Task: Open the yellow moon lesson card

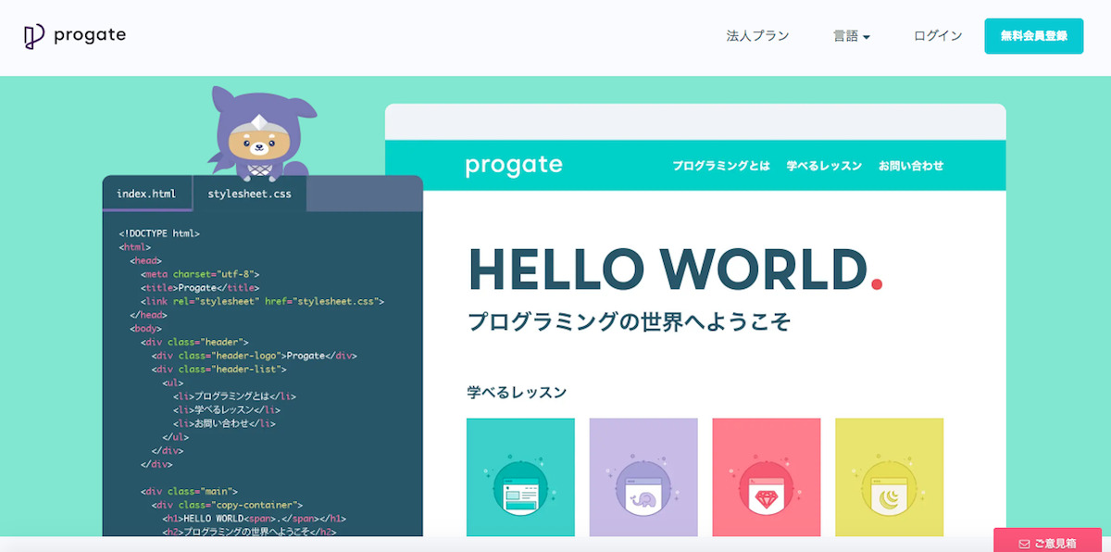Action: pyautogui.click(x=890, y=477)
